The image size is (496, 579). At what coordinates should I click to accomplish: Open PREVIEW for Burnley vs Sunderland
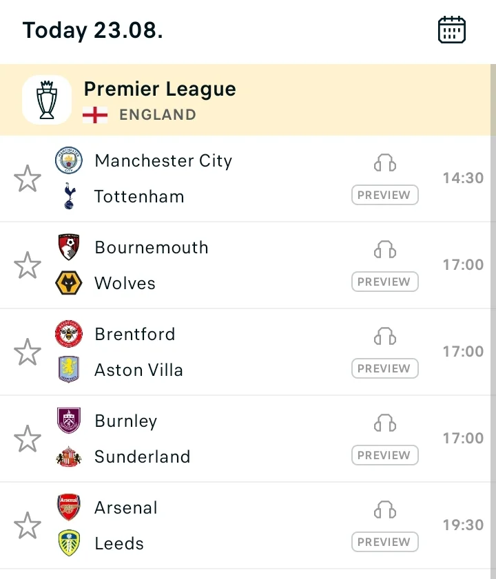click(385, 455)
